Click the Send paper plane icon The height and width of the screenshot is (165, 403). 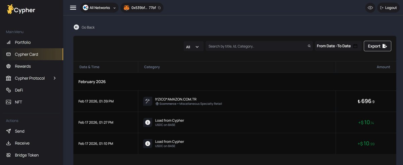click(x=8, y=131)
